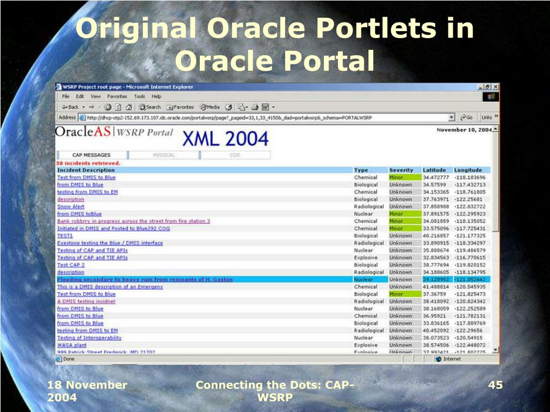Open the Edit with Word dropdown arrow

pyautogui.click(x=273, y=107)
